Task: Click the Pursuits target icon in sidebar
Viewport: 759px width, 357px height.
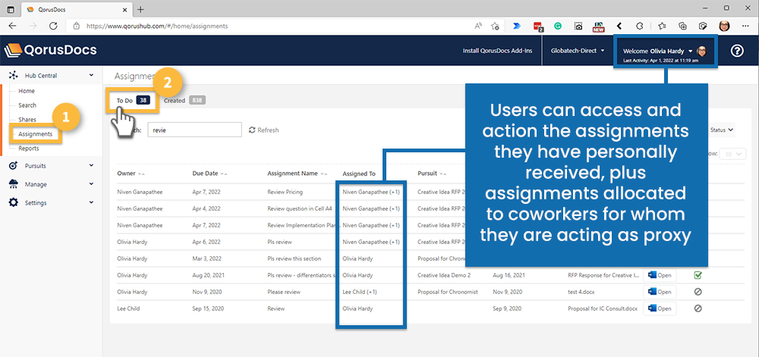Action: [x=14, y=165]
